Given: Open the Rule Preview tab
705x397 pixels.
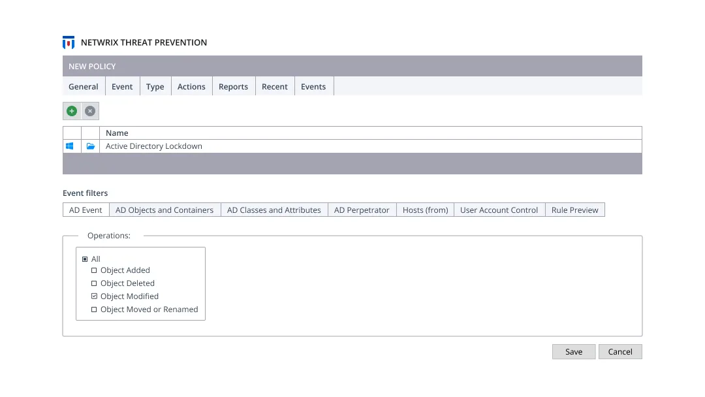Looking at the screenshot, I should click(575, 210).
